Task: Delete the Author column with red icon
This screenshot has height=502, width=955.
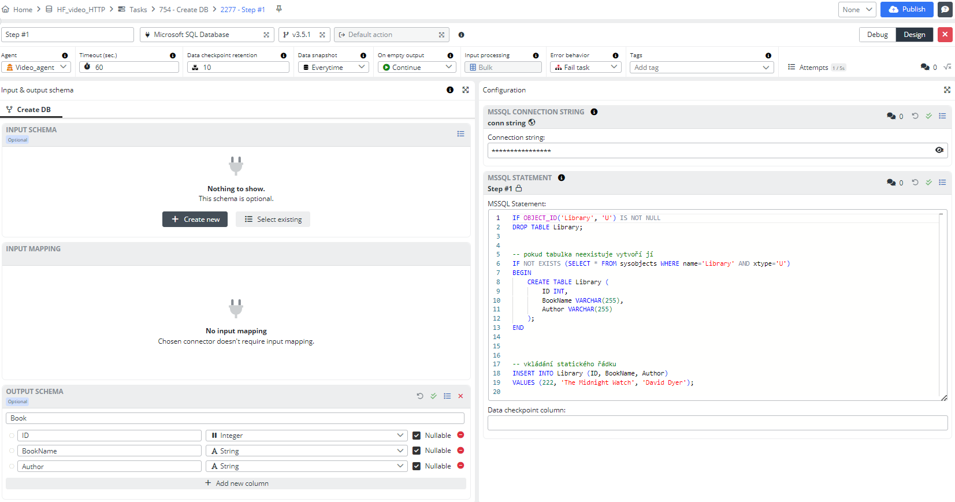Action: point(460,466)
